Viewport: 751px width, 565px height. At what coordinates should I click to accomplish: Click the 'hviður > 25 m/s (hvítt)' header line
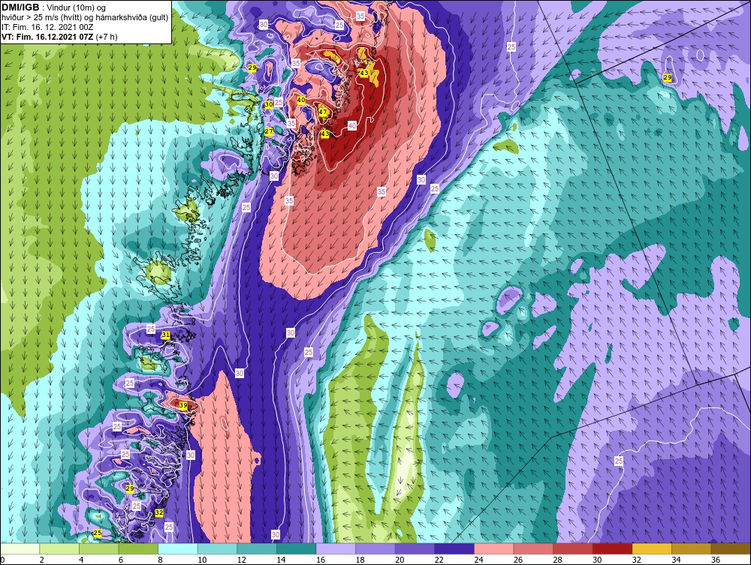pos(85,18)
